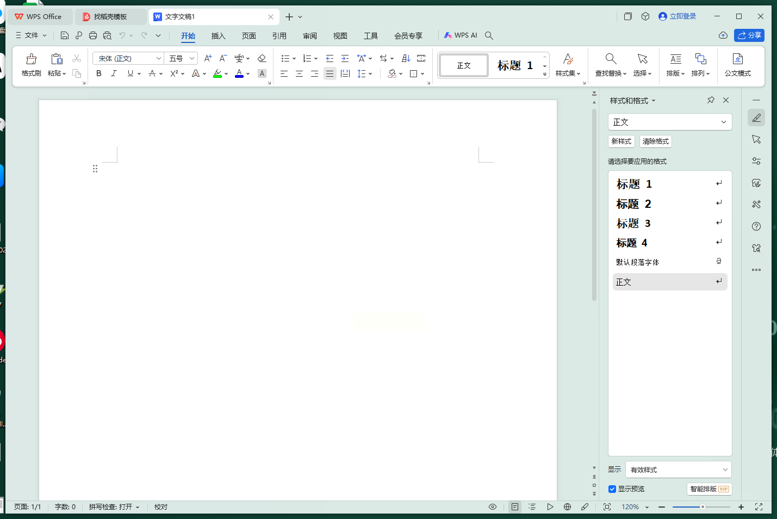This screenshot has height=519, width=777.
Task: Open WPS AI assistant
Action: click(x=461, y=35)
